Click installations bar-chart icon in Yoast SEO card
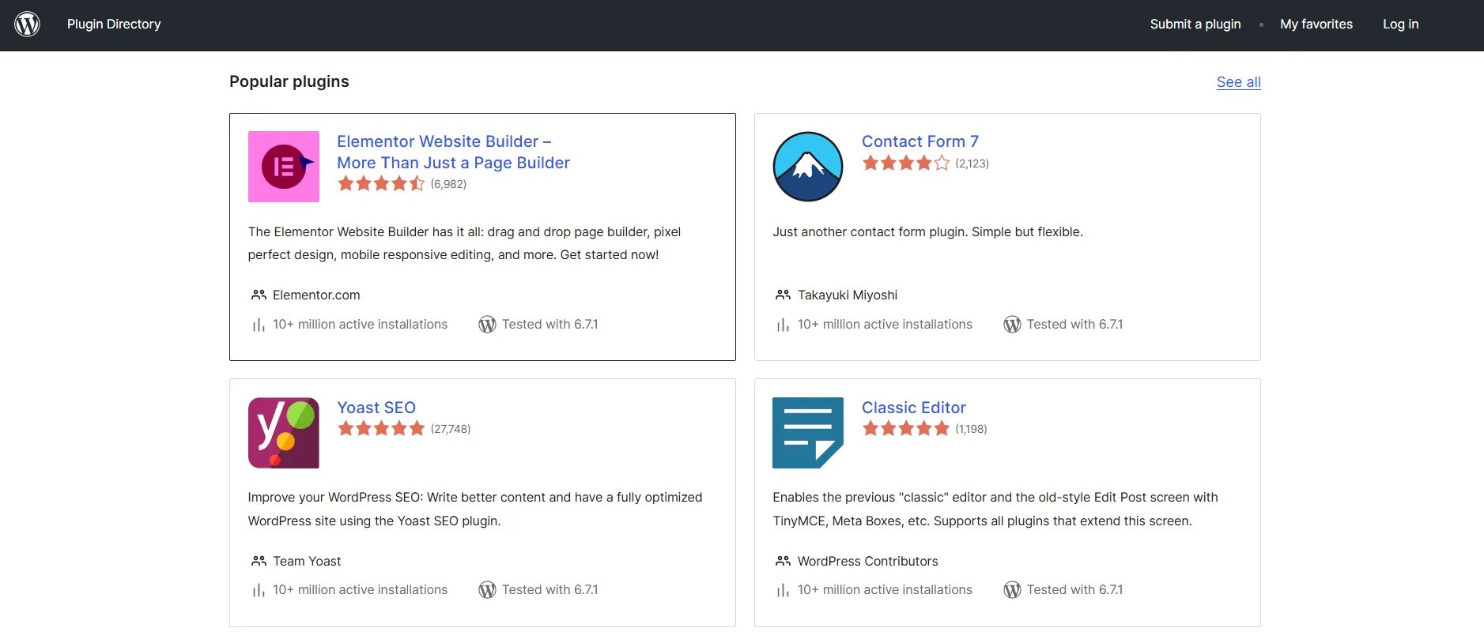This screenshot has height=643, width=1484. [259, 590]
